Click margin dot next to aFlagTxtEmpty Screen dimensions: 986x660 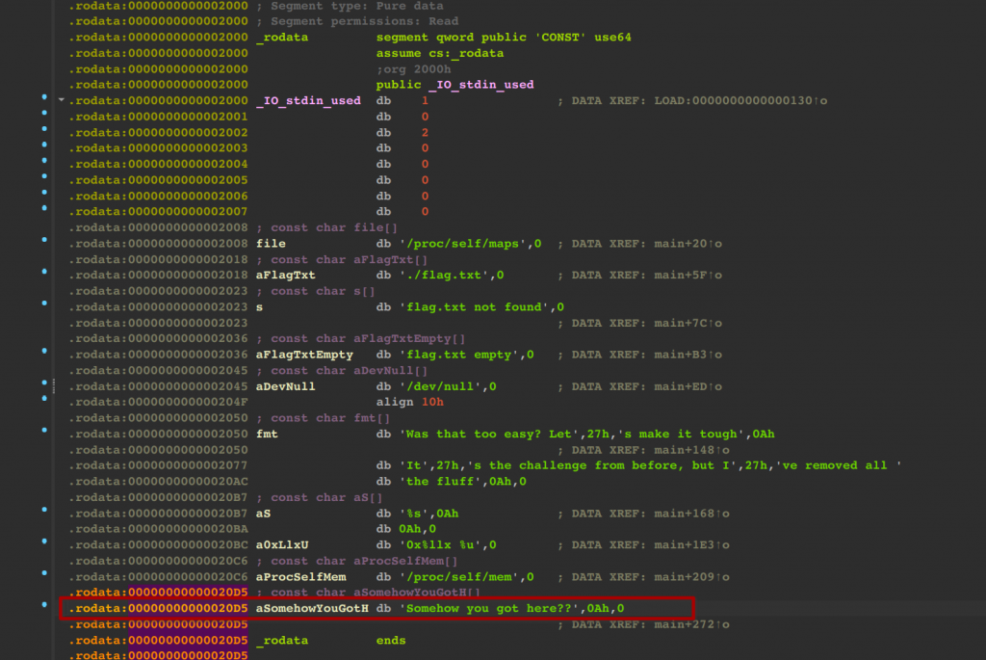click(44, 355)
